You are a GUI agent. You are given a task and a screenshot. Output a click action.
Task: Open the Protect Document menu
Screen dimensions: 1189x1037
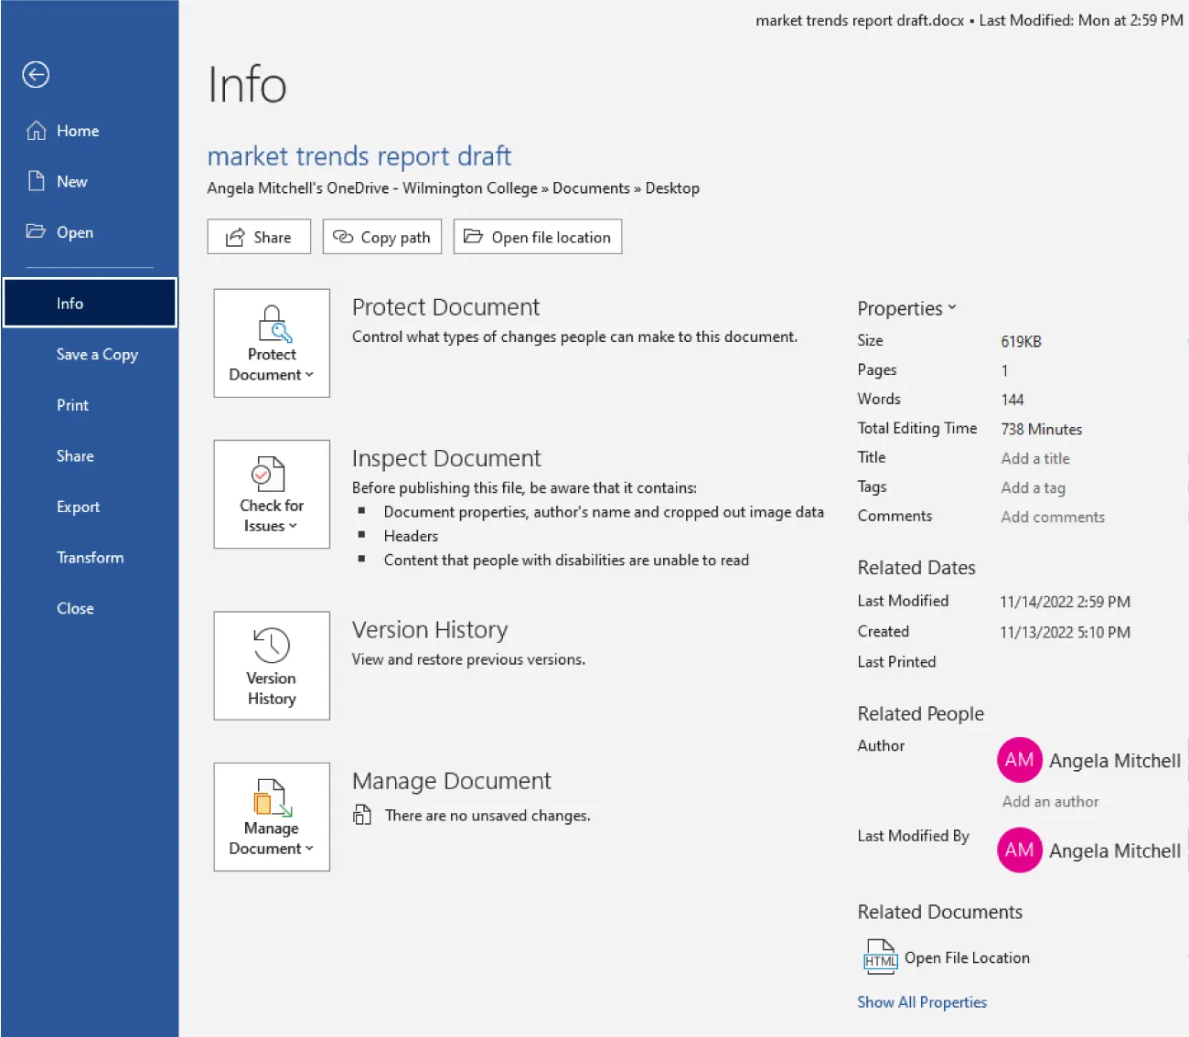[271, 343]
